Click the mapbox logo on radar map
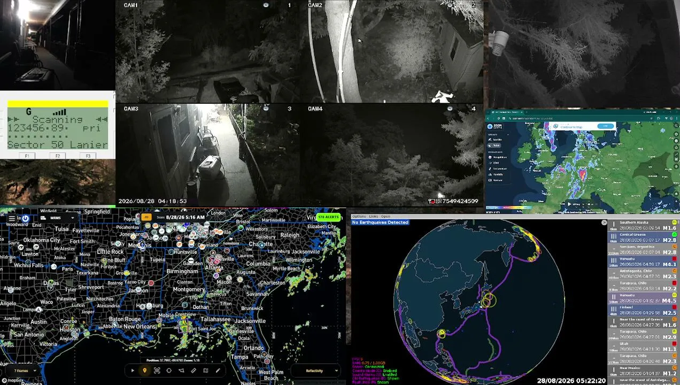Viewport: 680px width, 385px height. coord(12,380)
